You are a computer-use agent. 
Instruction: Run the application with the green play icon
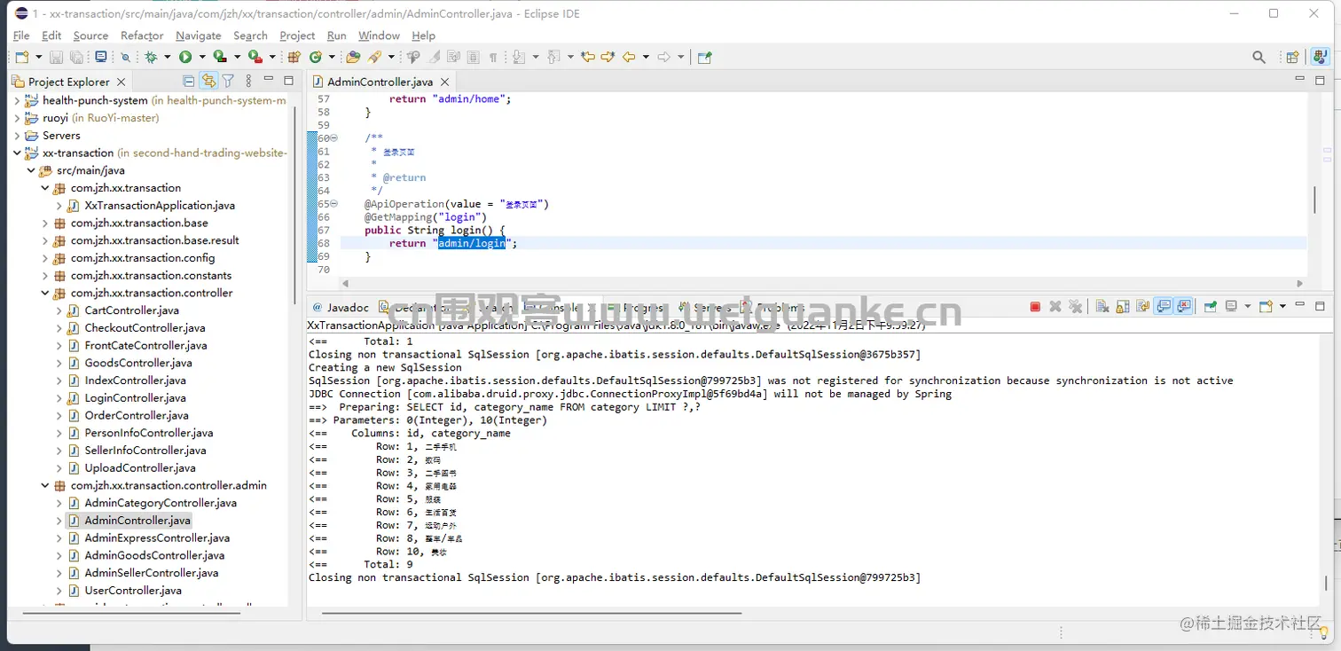(x=185, y=57)
